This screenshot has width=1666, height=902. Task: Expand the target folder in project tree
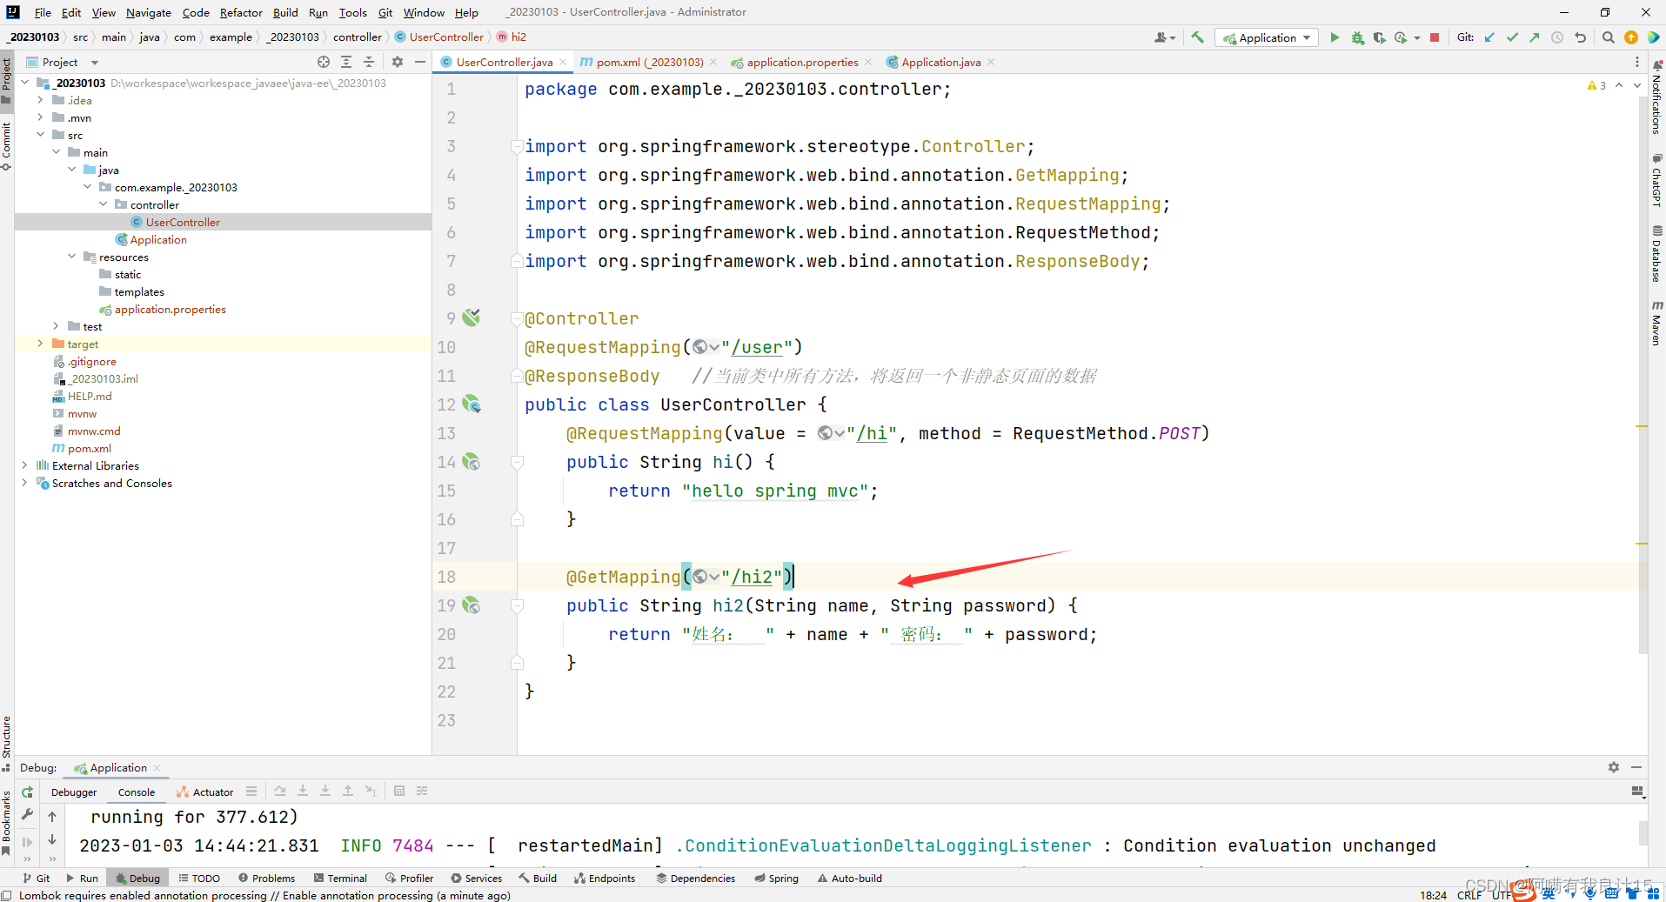tap(40, 344)
